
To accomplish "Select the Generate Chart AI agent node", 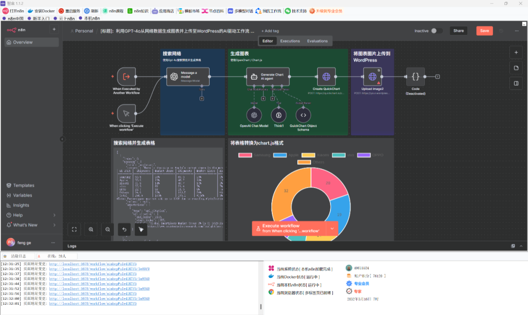I will (x=268, y=77).
